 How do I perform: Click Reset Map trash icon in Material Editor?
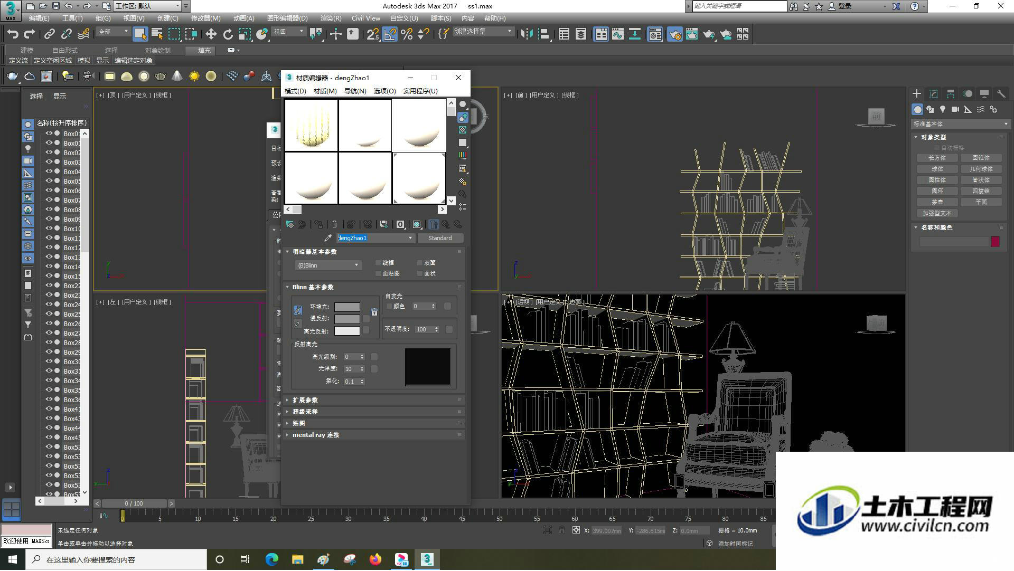(334, 224)
